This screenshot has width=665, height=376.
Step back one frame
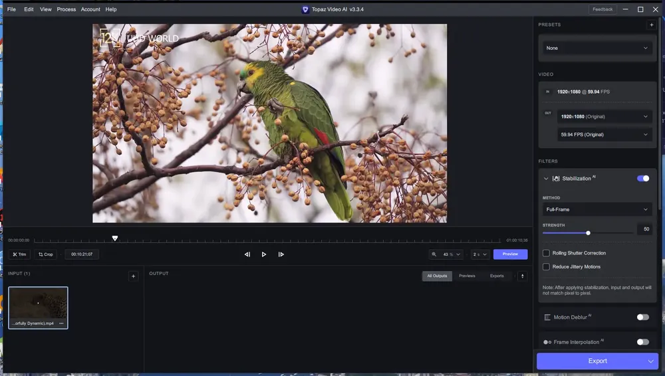tap(247, 254)
